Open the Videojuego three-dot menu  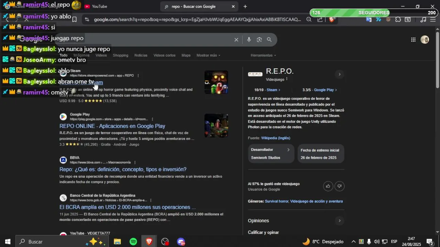pos(287,79)
